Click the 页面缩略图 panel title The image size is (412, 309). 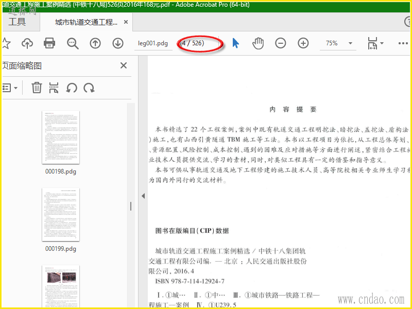[x=22, y=66]
